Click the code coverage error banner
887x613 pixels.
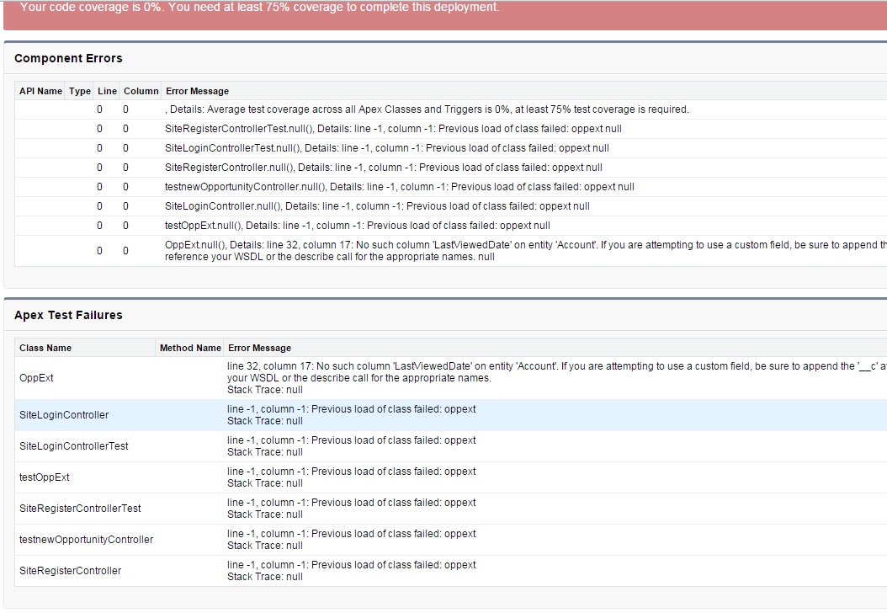coord(259,8)
